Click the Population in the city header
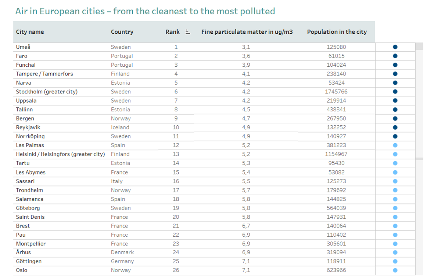Screen dimensions: 441x277 click(337, 32)
